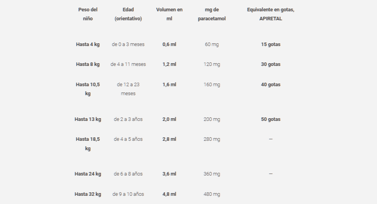Select the 'Hasta 13 kg' row label
Viewport: 377px width, 204px height.
88,119
